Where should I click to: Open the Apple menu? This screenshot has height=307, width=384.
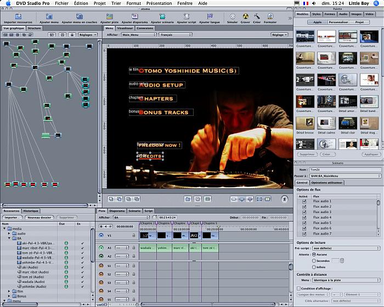(8, 3)
